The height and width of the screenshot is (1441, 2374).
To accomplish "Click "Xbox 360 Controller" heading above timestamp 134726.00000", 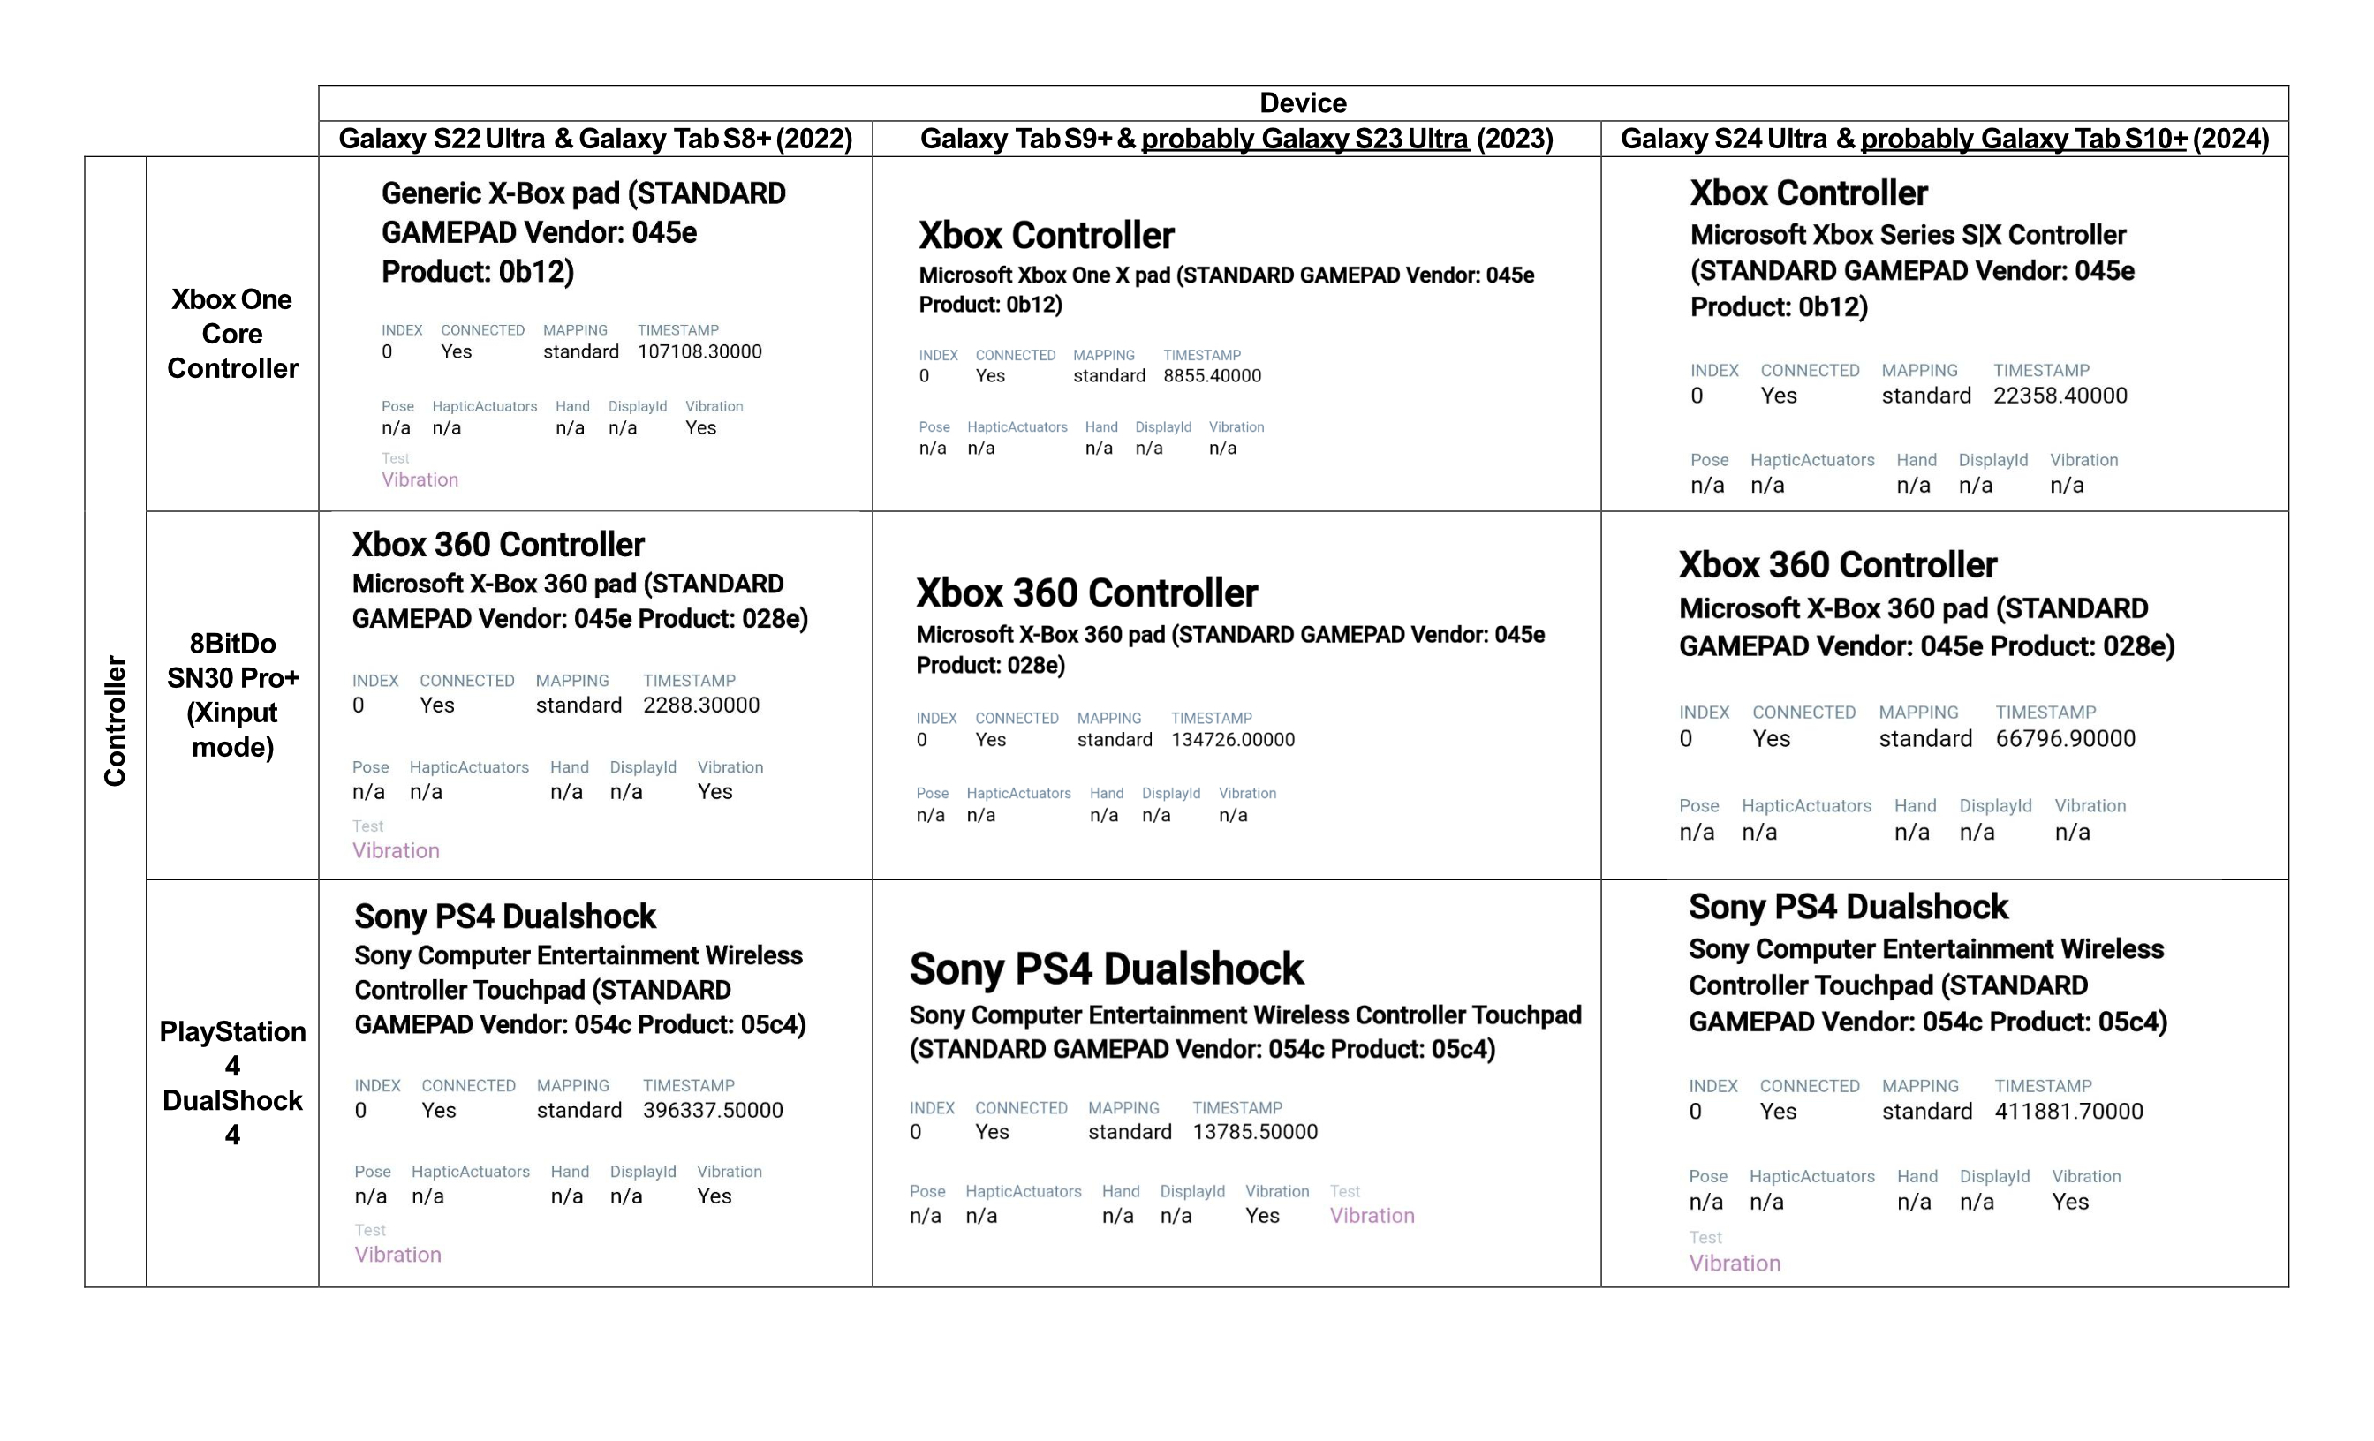I will tap(1087, 592).
